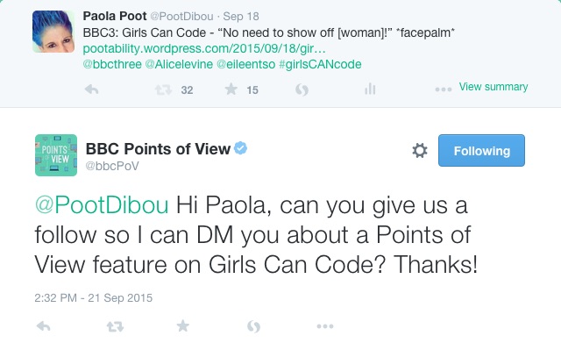Retweet Paola Poot's tweet with 32 retweets

pyautogui.click(x=163, y=89)
